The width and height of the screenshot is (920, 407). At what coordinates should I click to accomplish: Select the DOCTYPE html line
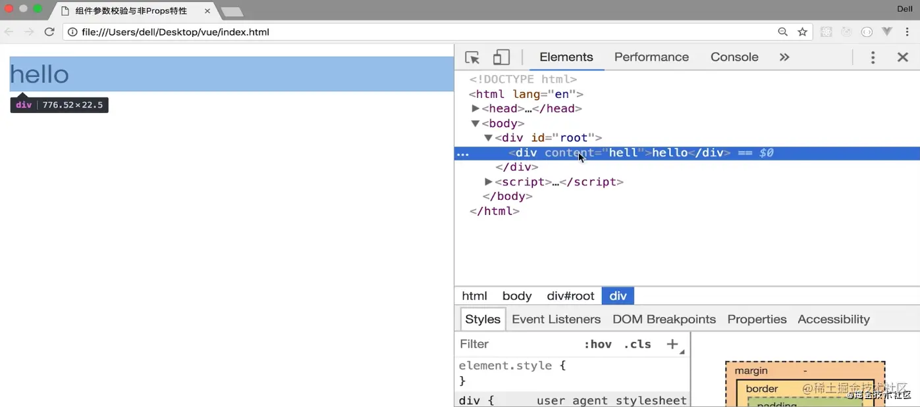point(523,80)
